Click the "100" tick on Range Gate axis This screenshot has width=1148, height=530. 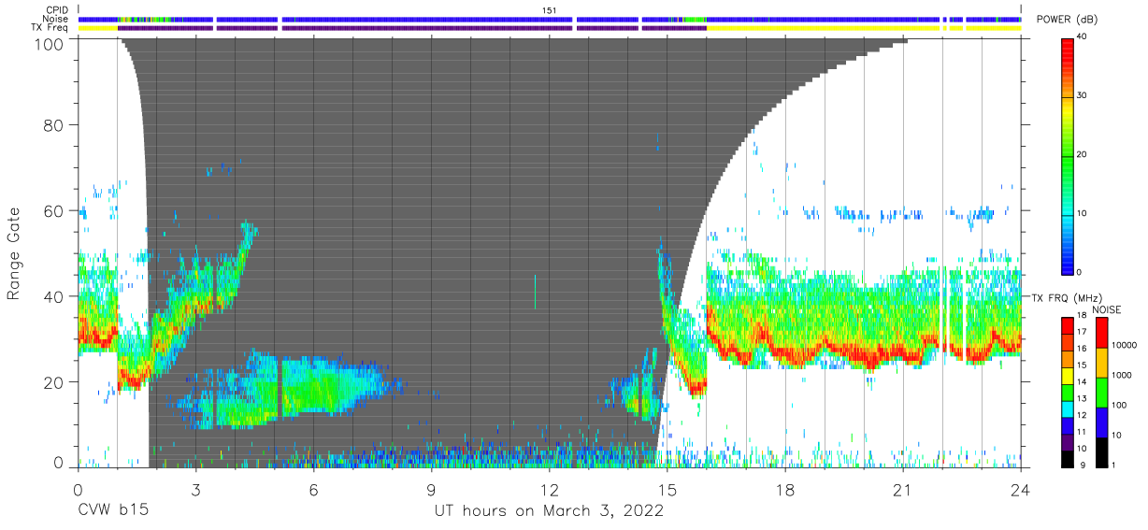[x=51, y=43]
